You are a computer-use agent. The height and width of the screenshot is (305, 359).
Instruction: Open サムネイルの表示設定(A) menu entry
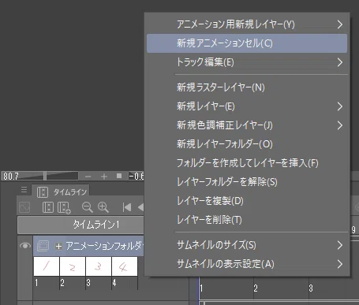(247, 264)
